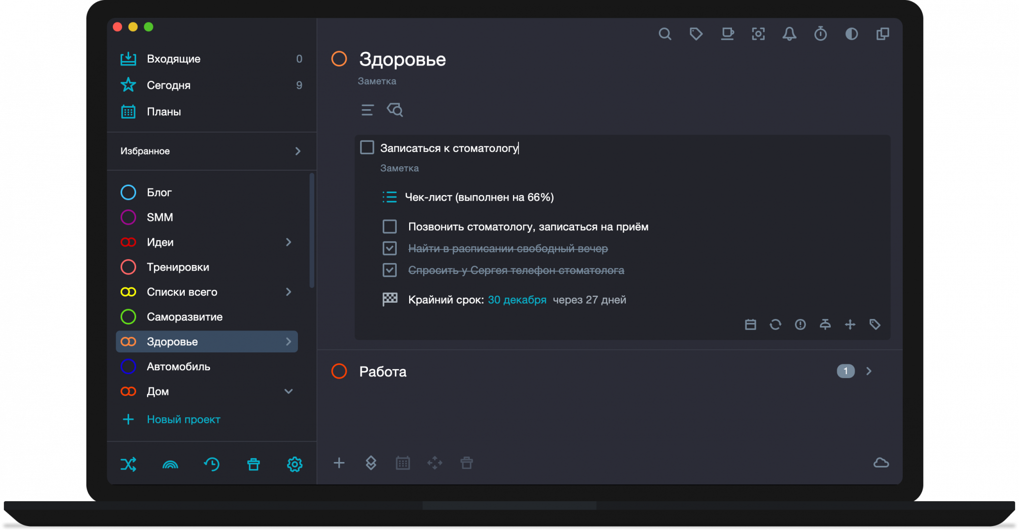Click the Заметка field under Здоровье heading
Viewport: 1019px width, 530px height.
tap(377, 81)
